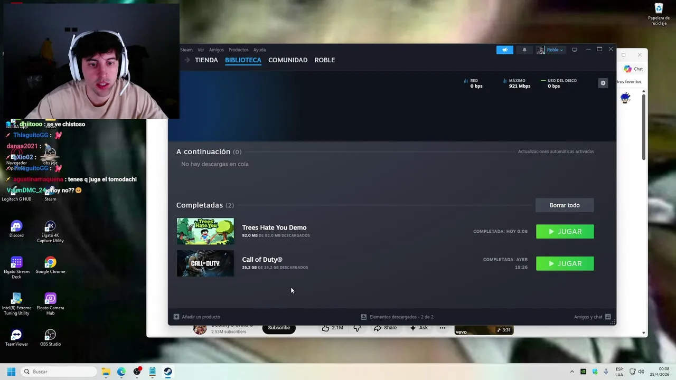The width and height of the screenshot is (676, 380).
Task: Open Elgato Stream Deck icon
Action: click(x=16, y=268)
